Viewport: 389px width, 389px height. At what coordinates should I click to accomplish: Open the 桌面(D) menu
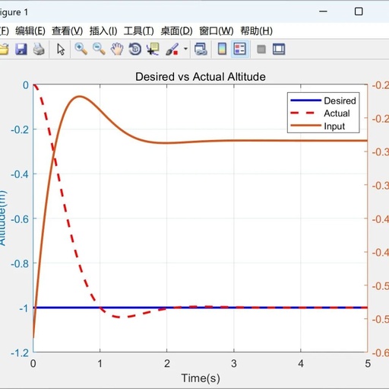point(176,31)
